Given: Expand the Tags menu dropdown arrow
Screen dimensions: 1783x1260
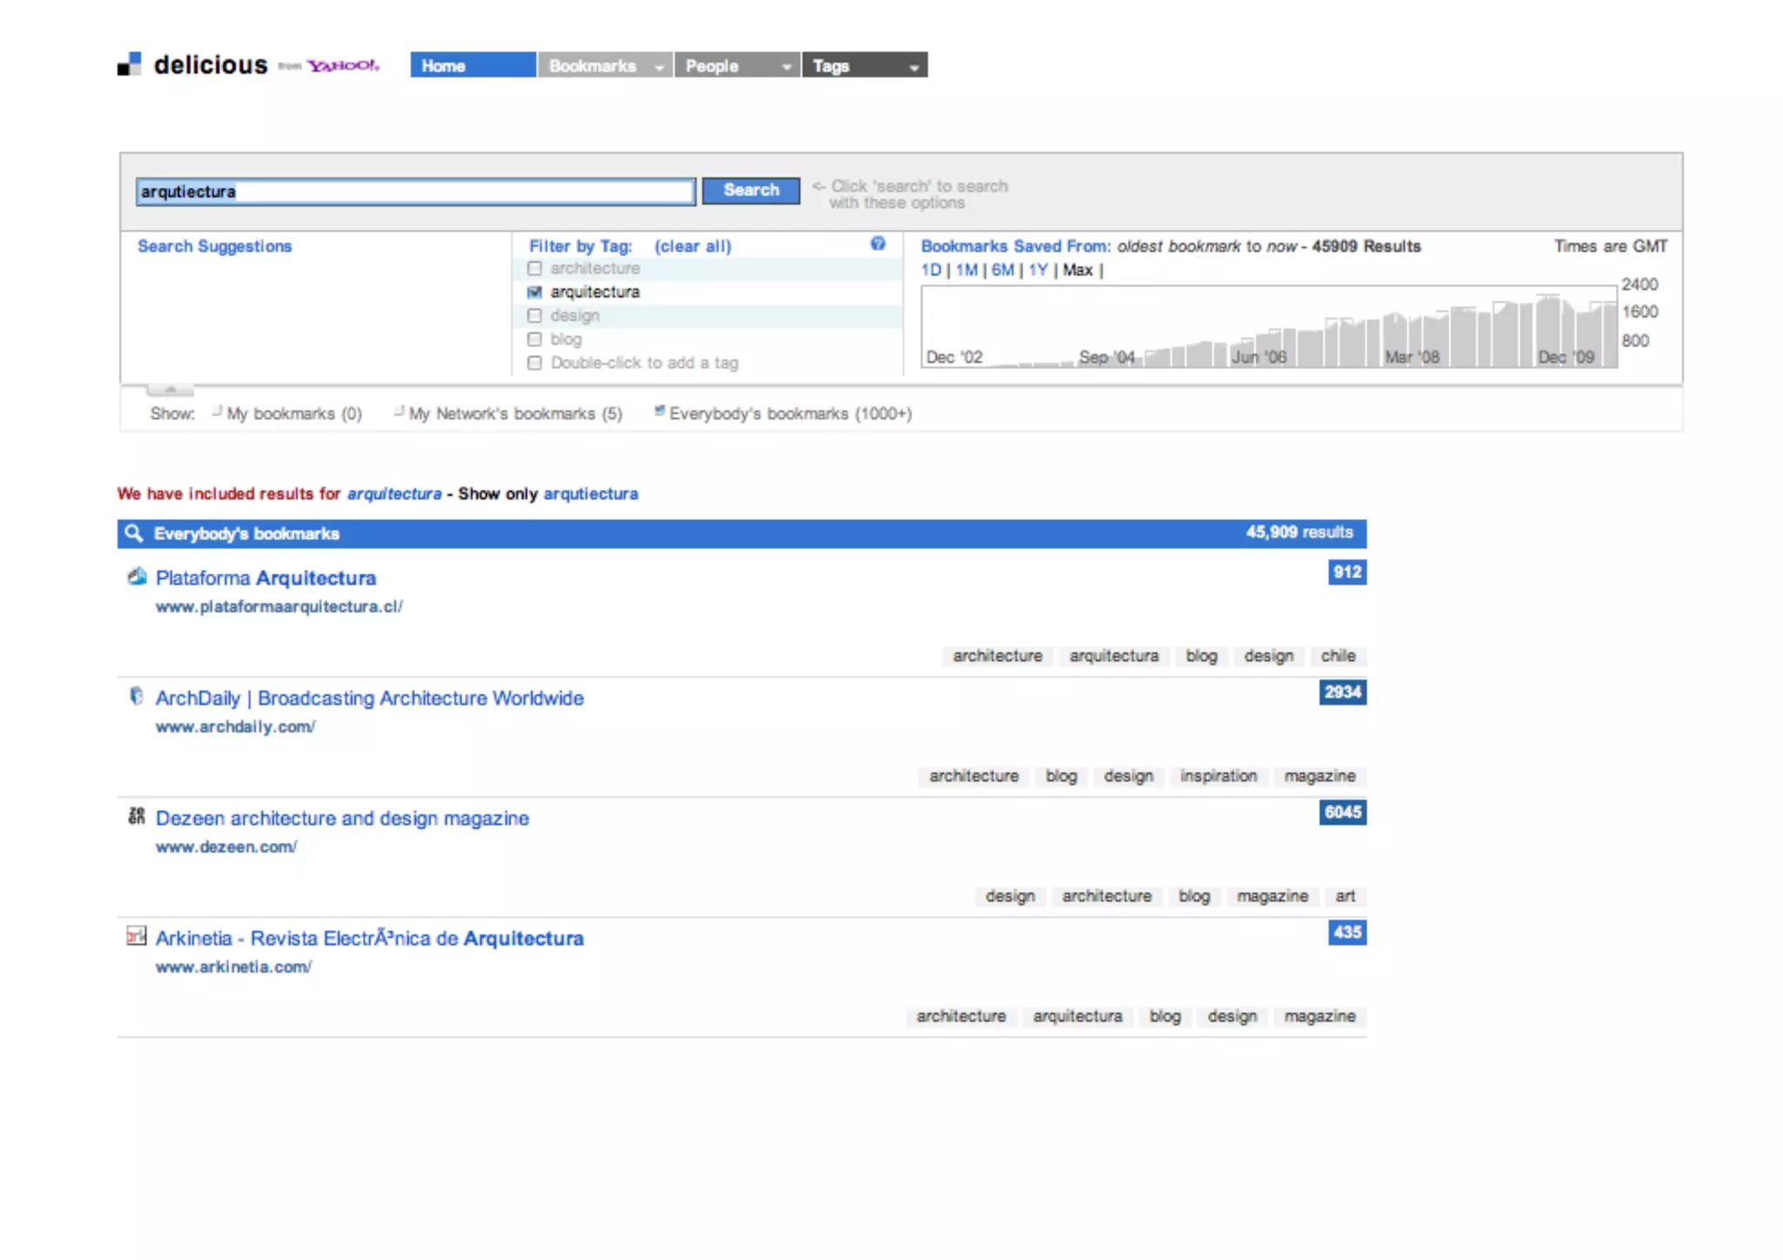Looking at the screenshot, I should coord(914,67).
